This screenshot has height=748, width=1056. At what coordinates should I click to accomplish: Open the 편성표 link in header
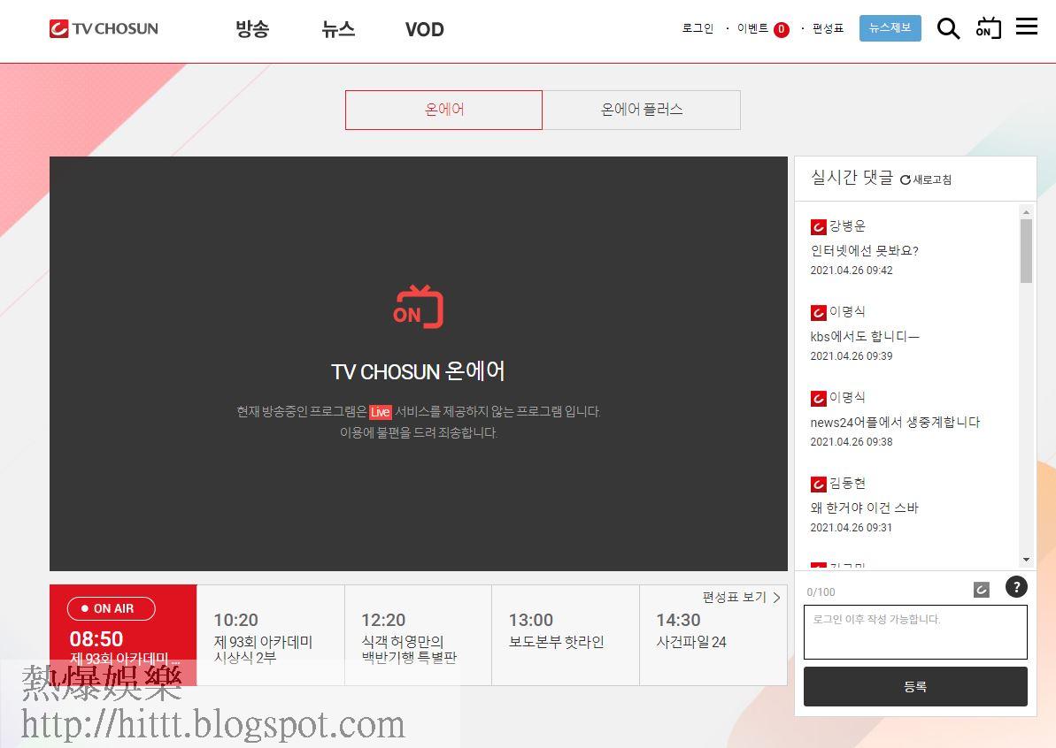pos(829,28)
